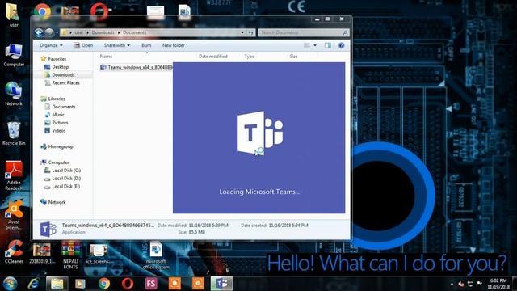This screenshot has width=517, height=291.
Task: Click the Open toolbar button
Action: 83,45
